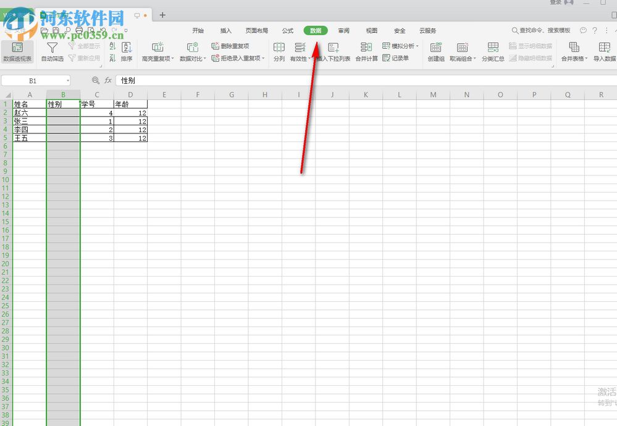Open outline group dialog launcher arrow

(x=553, y=65)
